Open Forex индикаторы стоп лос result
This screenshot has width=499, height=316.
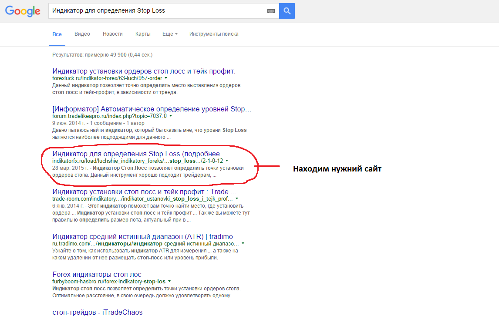click(97, 274)
